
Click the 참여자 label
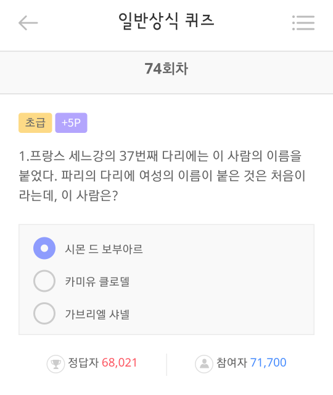point(232,363)
